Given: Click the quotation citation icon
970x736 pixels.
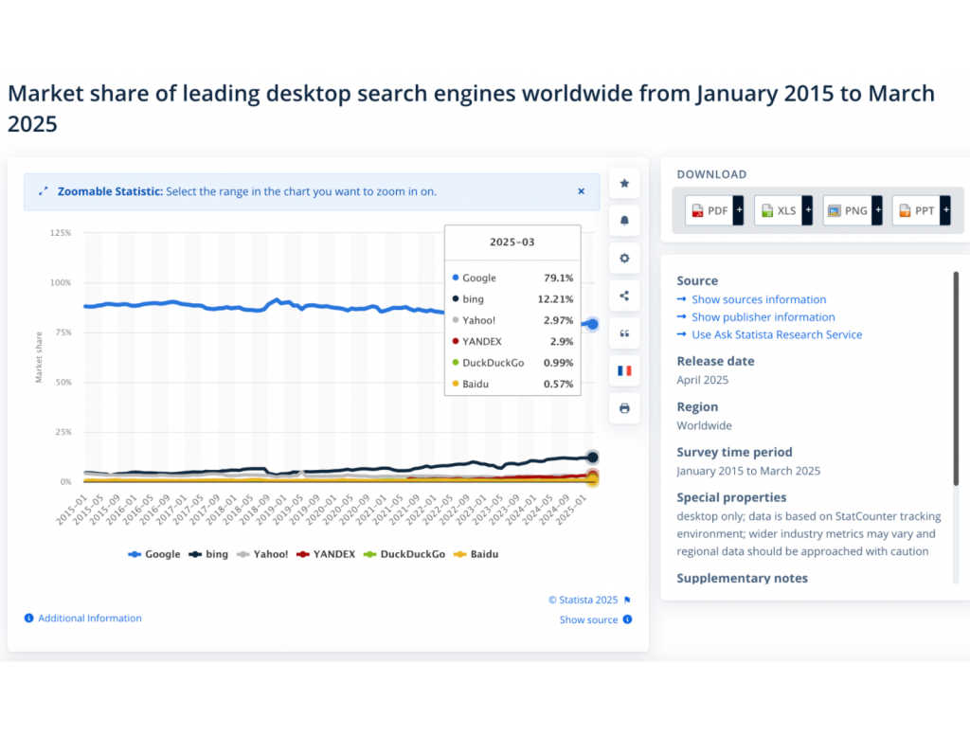Looking at the screenshot, I should 624,332.
